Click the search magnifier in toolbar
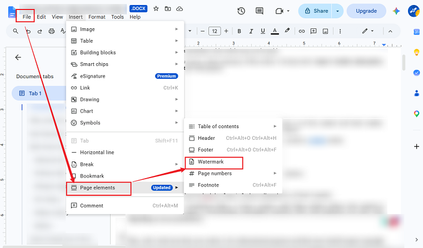 point(16,31)
